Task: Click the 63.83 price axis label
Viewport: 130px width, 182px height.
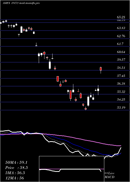Action: tap(121, 28)
